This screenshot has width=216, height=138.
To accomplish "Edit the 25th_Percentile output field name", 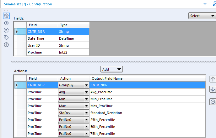I will [x=147, y=120].
